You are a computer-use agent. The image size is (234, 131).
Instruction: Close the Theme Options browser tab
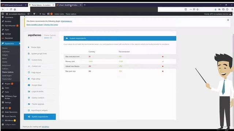click(53, 5)
